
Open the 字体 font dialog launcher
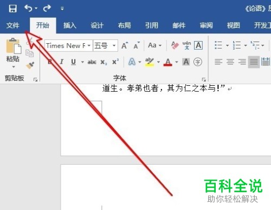204,79
